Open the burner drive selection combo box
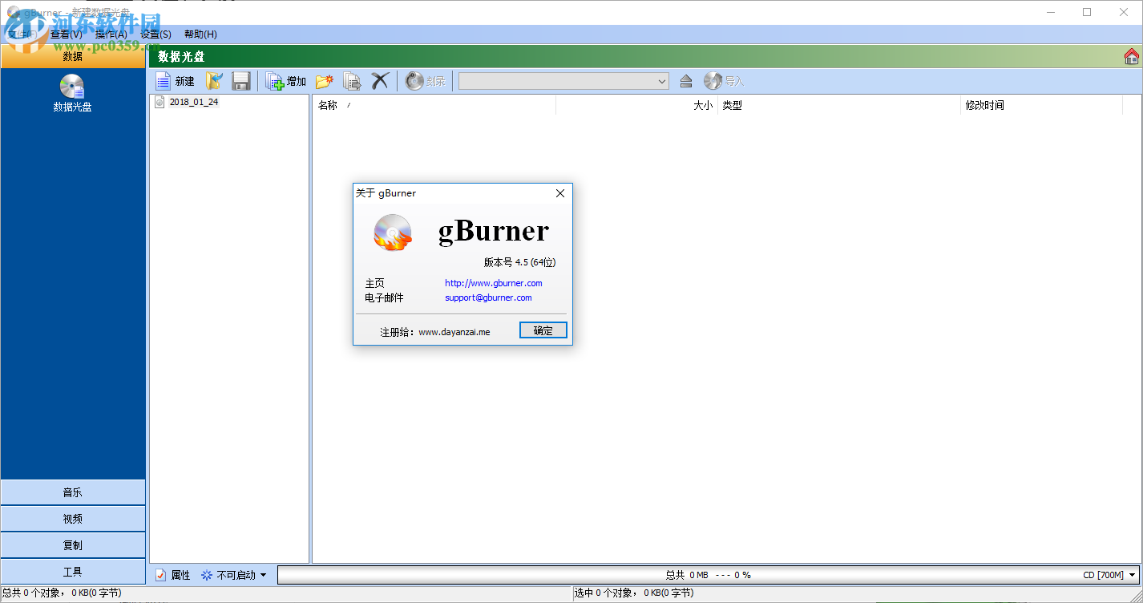 coord(563,81)
